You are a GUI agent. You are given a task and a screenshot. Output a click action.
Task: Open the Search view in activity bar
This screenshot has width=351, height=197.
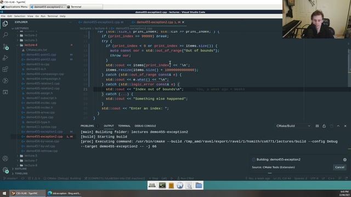tap(5, 35)
